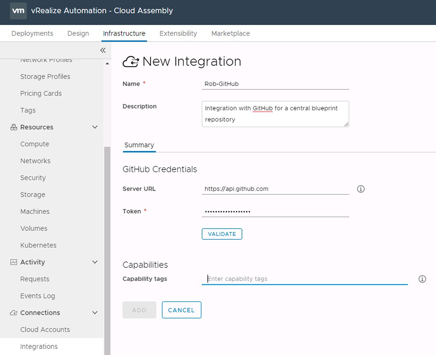Open the Capability tags info tooltip icon
This screenshot has width=436, height=355.
tap(422, 279)
